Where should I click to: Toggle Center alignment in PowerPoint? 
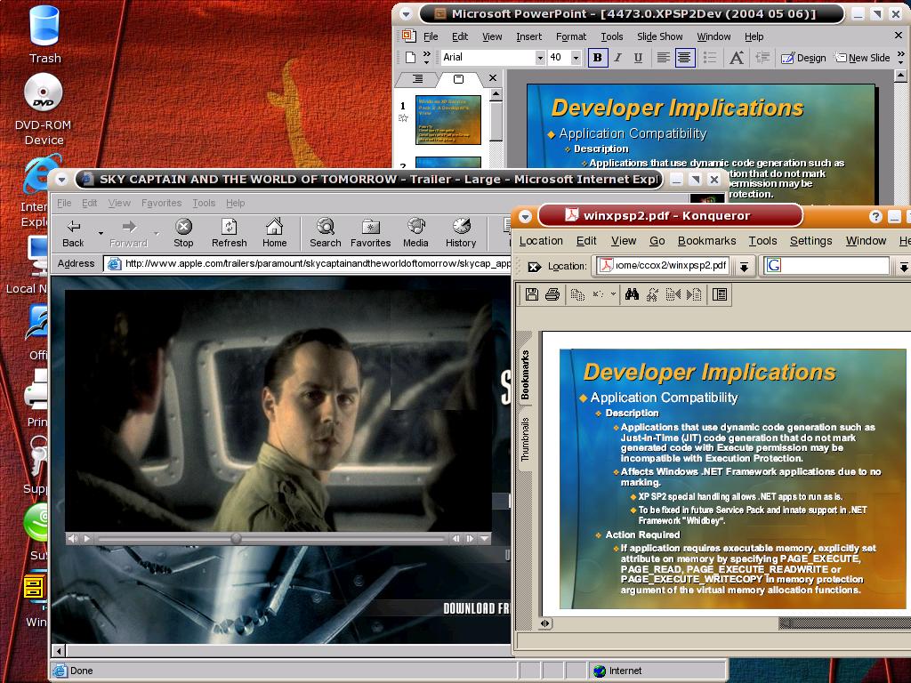pos(685,58)
